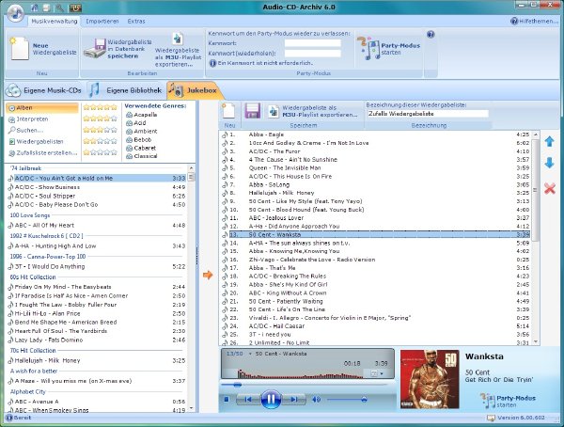Switch to Eigene Bibliothek tab
This screenshot has width=564, height=427.
pos(126,90)
